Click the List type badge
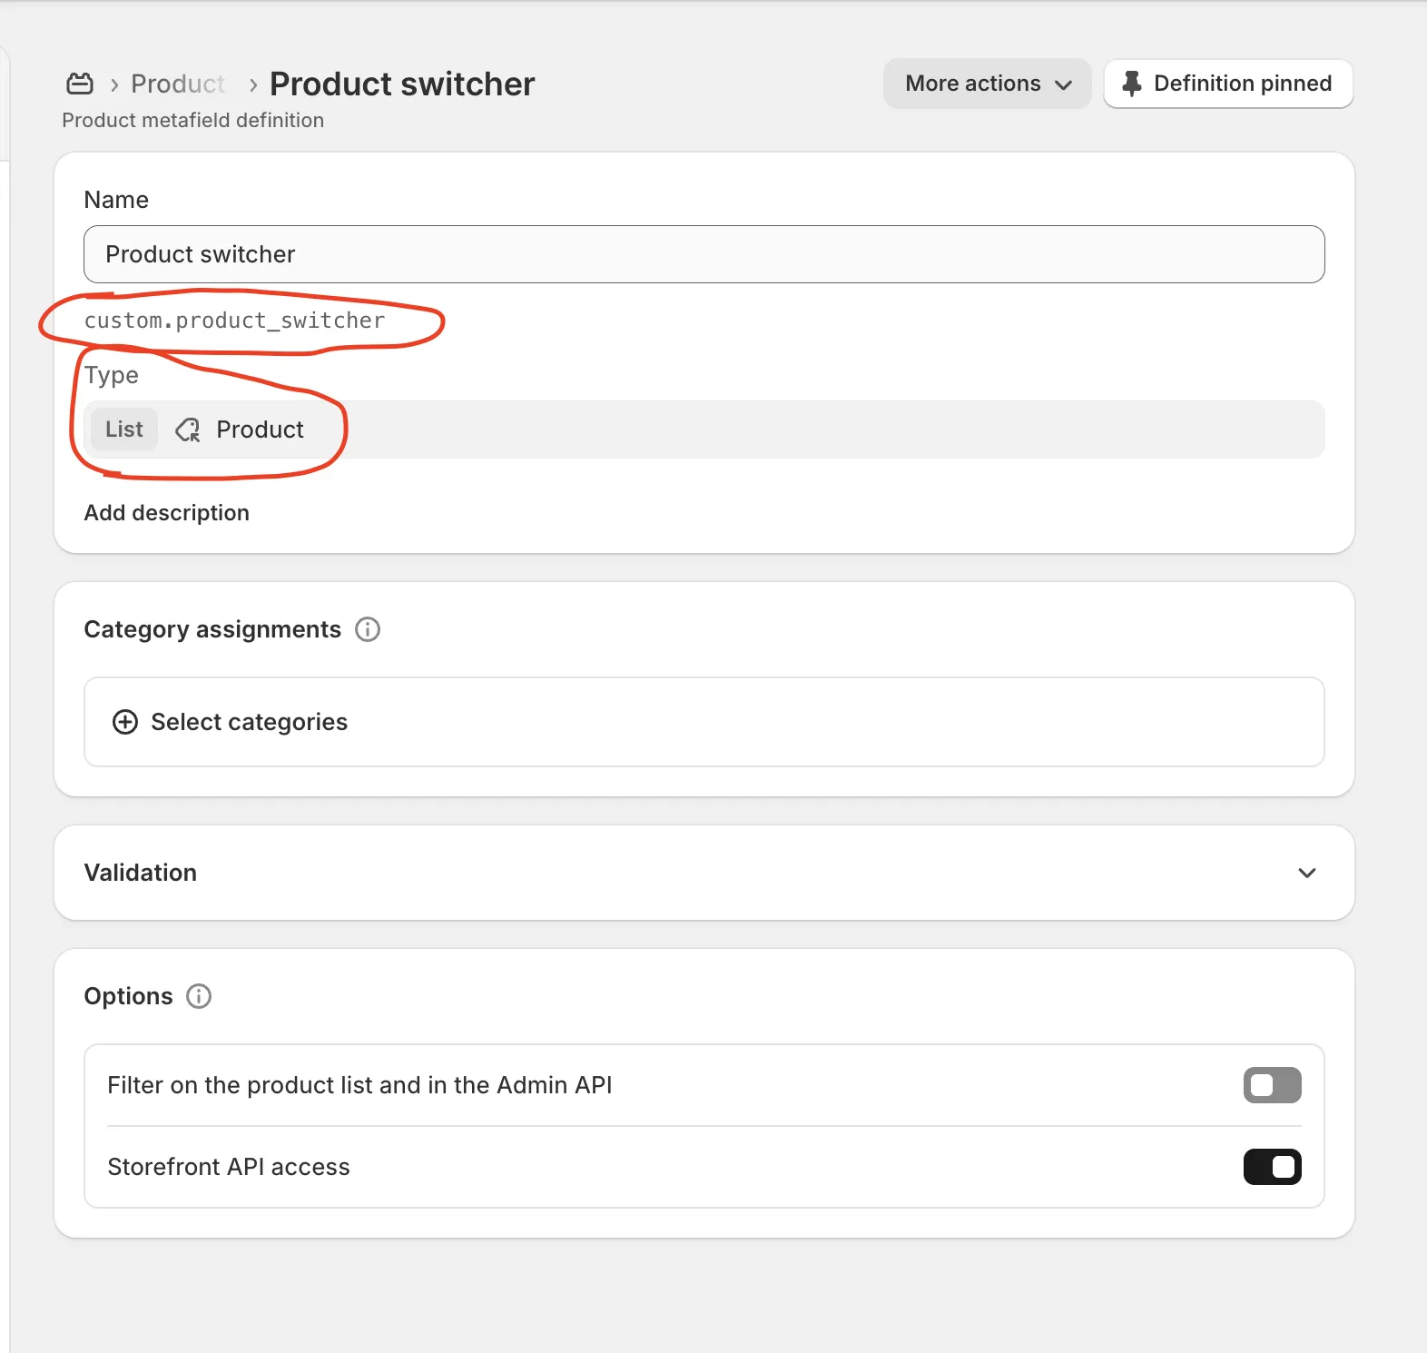This screenshot has height=1353, width=1427. coord(124,430)
